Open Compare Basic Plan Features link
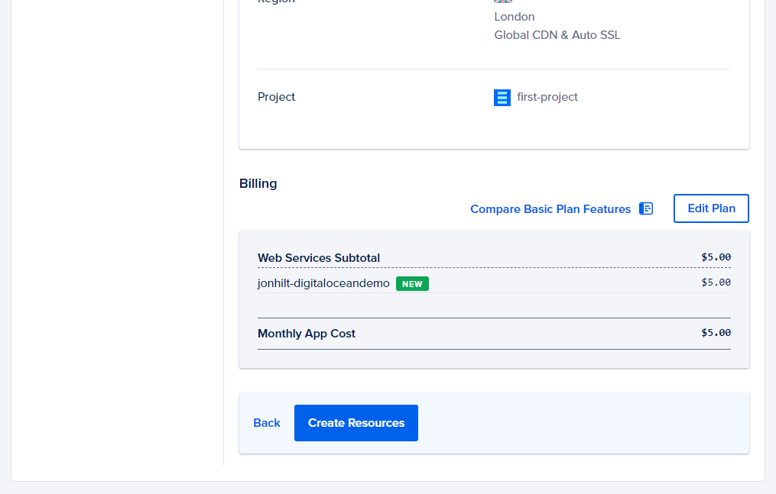This screenshot has height=494, width=776. click(x=550, y=209)
